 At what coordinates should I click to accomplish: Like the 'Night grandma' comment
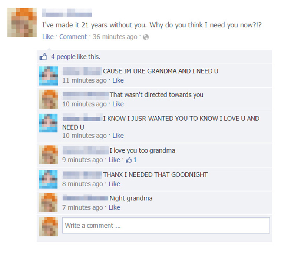pyautogui.click(x=114, y=207)
